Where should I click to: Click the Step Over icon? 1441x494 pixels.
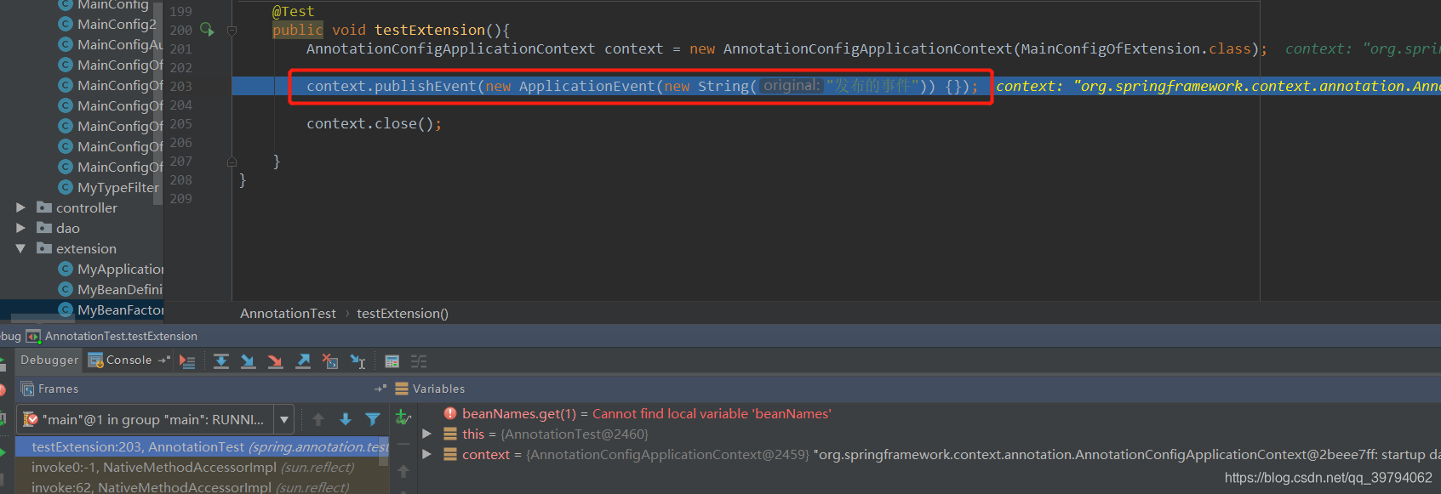pyautogui.click(x=221, y=361)
